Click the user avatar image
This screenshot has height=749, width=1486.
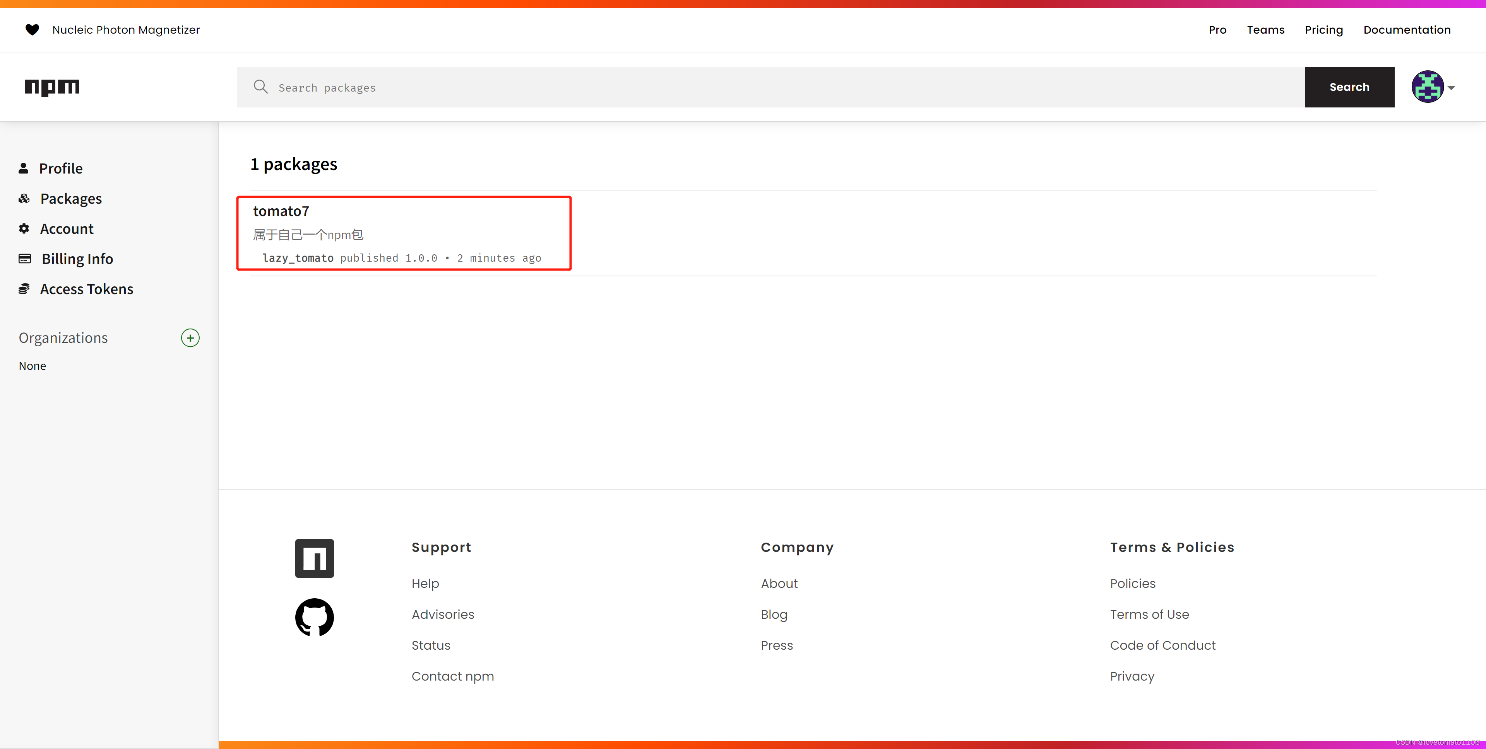(1427, 87)
